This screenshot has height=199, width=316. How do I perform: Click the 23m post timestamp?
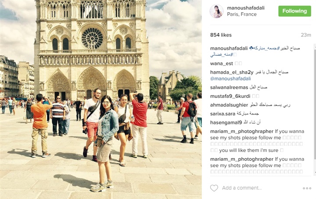coord(306,35)
